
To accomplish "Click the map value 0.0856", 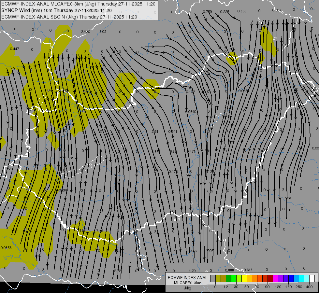I will [6, 248].
